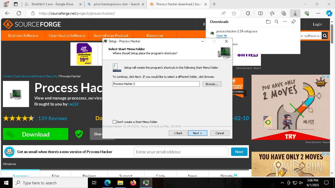This screenshot has height=188, width=335.
Task: Open Business Software menu
Action: pos(23,36)
